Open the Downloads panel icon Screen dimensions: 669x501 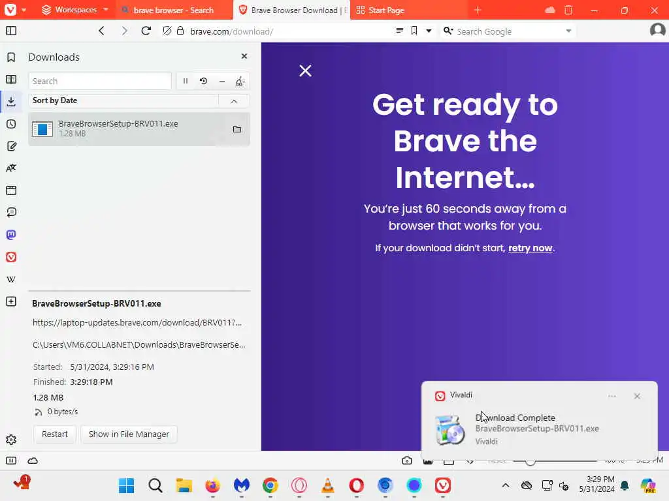11,101
